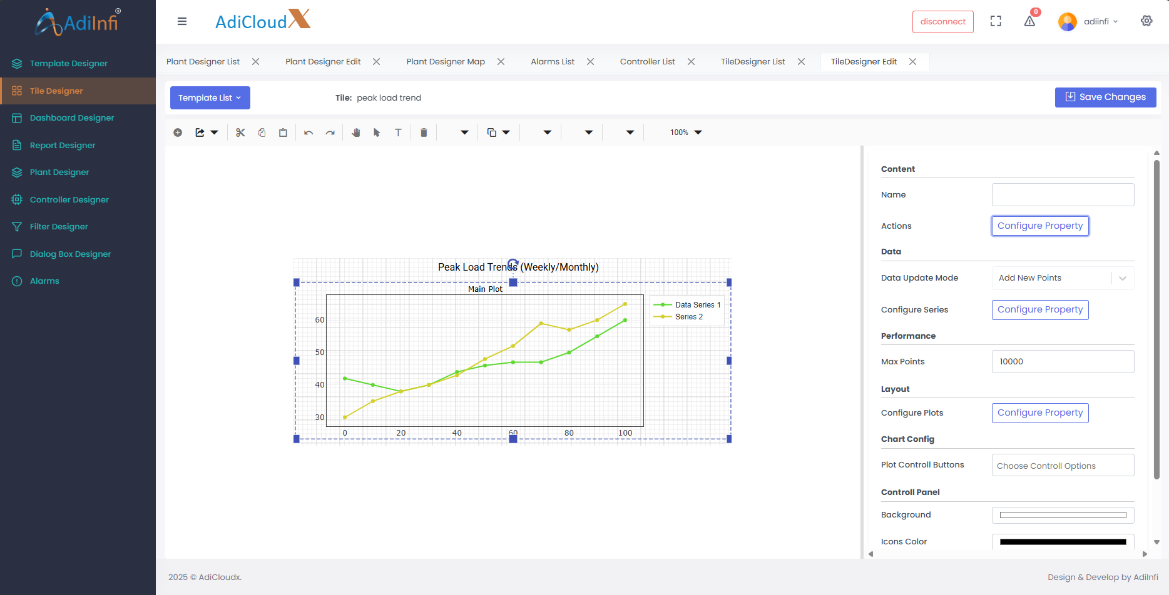Close the TileDesigner Edit tab
Viewport: 1169px width, 595px height.
913,61
